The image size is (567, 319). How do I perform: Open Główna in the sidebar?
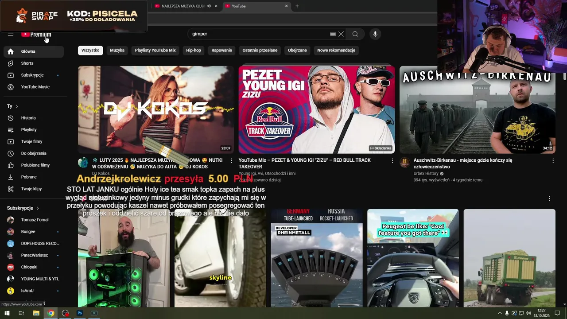pyautogui.click(x=34, y=51)
